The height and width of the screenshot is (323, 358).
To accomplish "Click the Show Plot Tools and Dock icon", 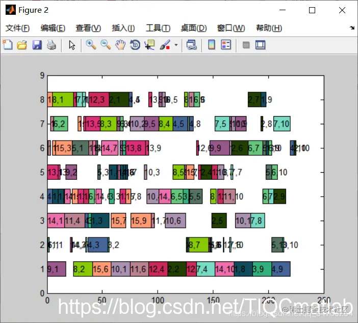I will 260,45.
